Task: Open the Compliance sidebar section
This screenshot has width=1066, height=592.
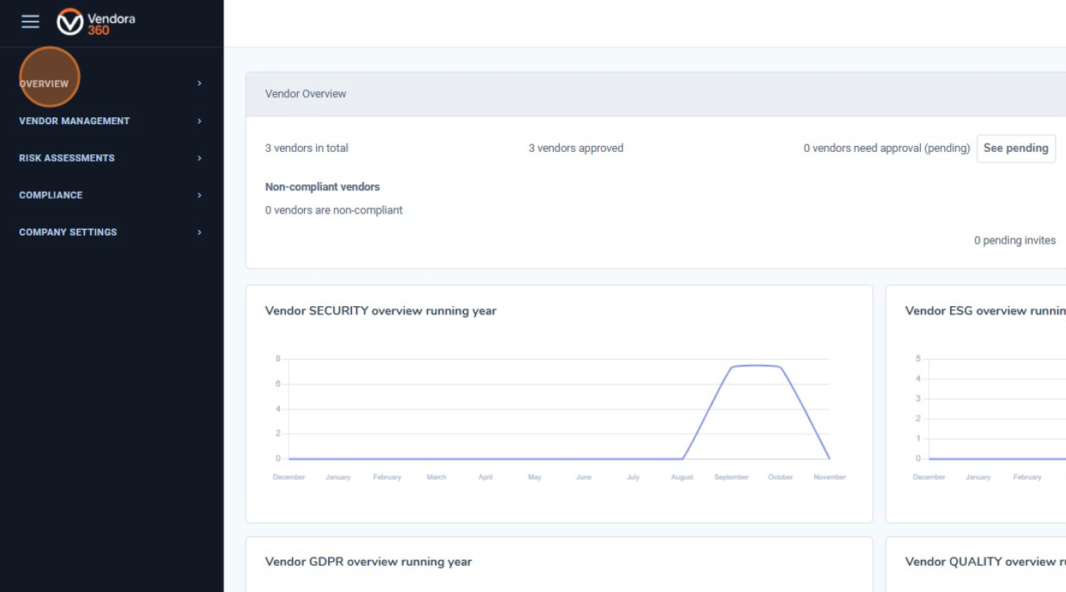Action: tap(51, 195)
